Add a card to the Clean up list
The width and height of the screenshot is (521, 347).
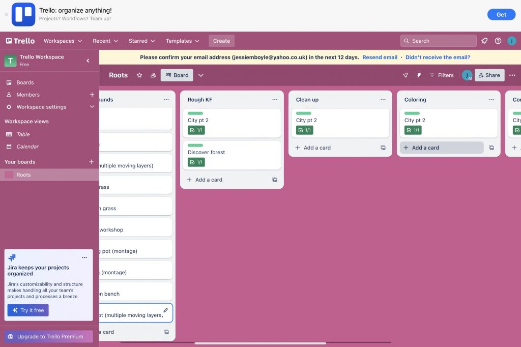[334, 148]
